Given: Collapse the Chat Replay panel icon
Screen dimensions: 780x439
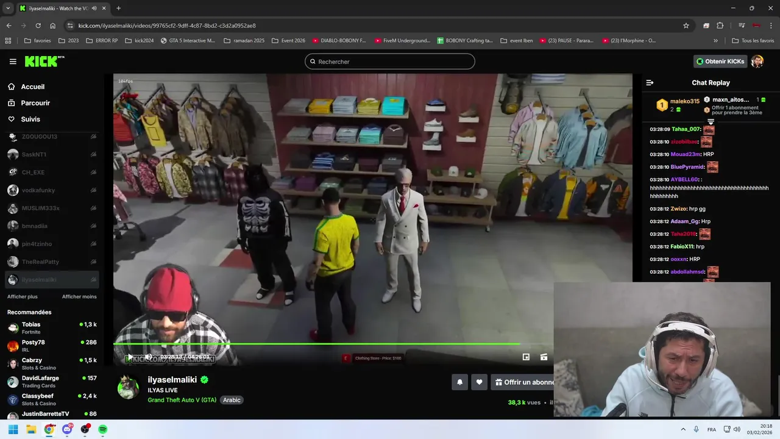Looking at the screenshot, I should [x=650, y=82].
